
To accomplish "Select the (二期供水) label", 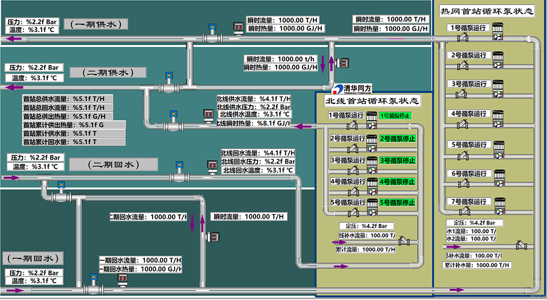I will point(108,73).
